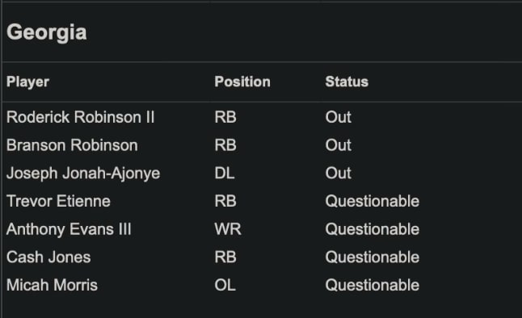This screenshot has width=522, height=318.
Task: Click player name Roderick Robinson II
Action: click(x=80, y=117)
